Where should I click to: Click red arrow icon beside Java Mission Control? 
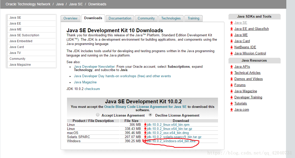(232, 53)
